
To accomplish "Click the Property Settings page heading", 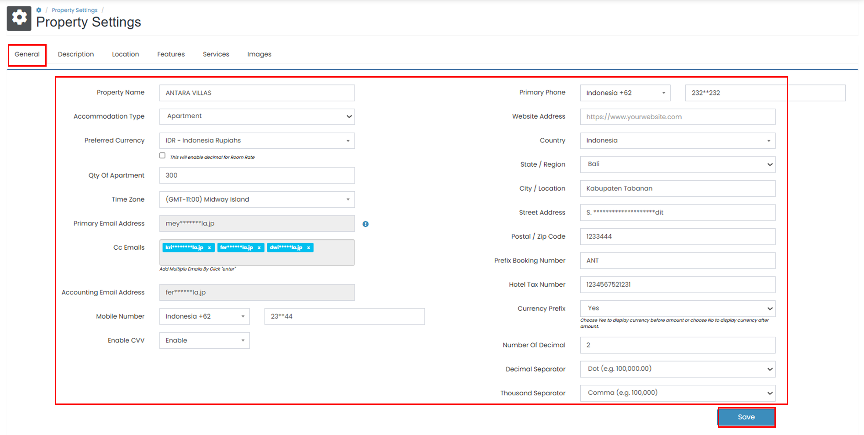I will point(89,22).
